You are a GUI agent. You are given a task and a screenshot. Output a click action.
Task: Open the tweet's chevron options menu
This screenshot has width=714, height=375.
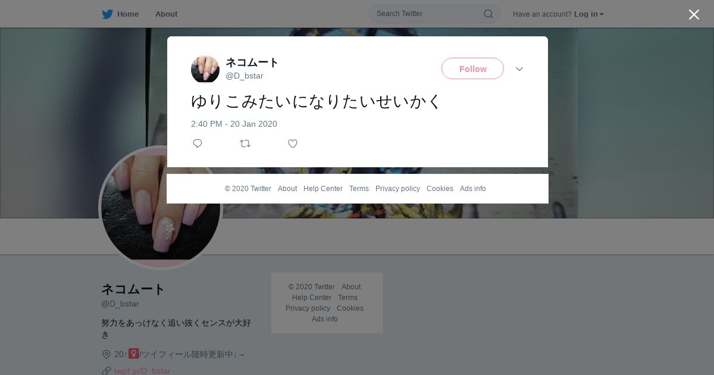(x=519, y=69)
